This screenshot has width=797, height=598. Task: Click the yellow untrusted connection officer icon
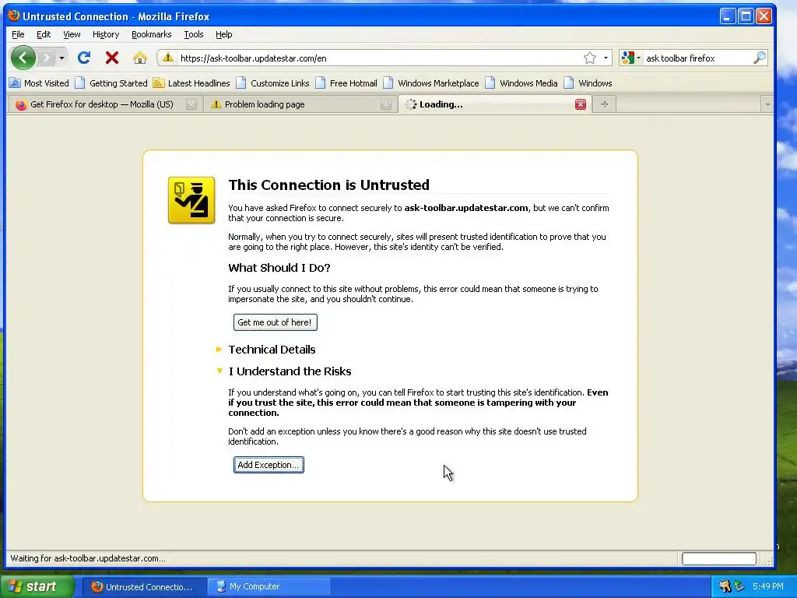point(191,200)
